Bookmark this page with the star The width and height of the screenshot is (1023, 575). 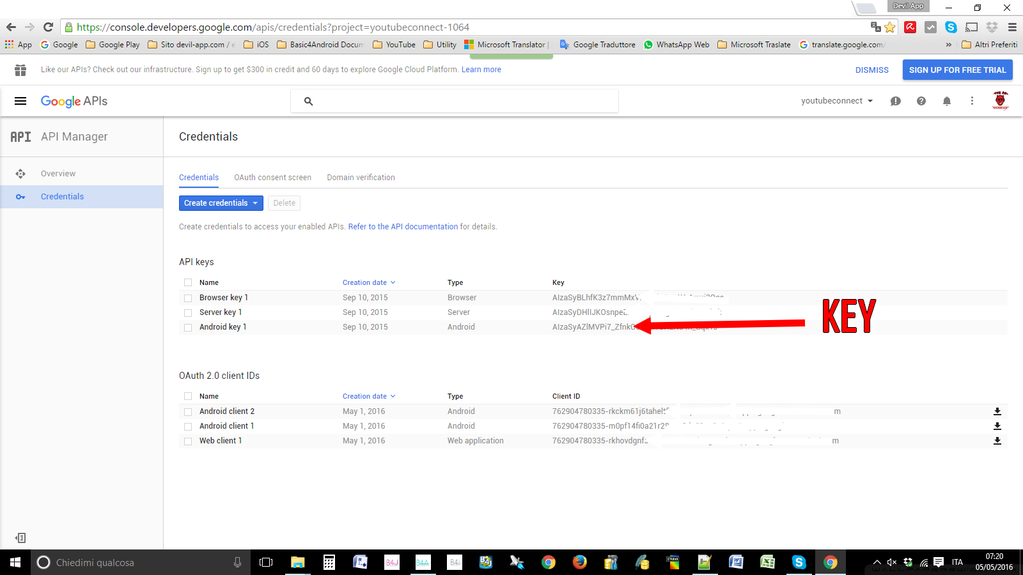pos(890,27)
